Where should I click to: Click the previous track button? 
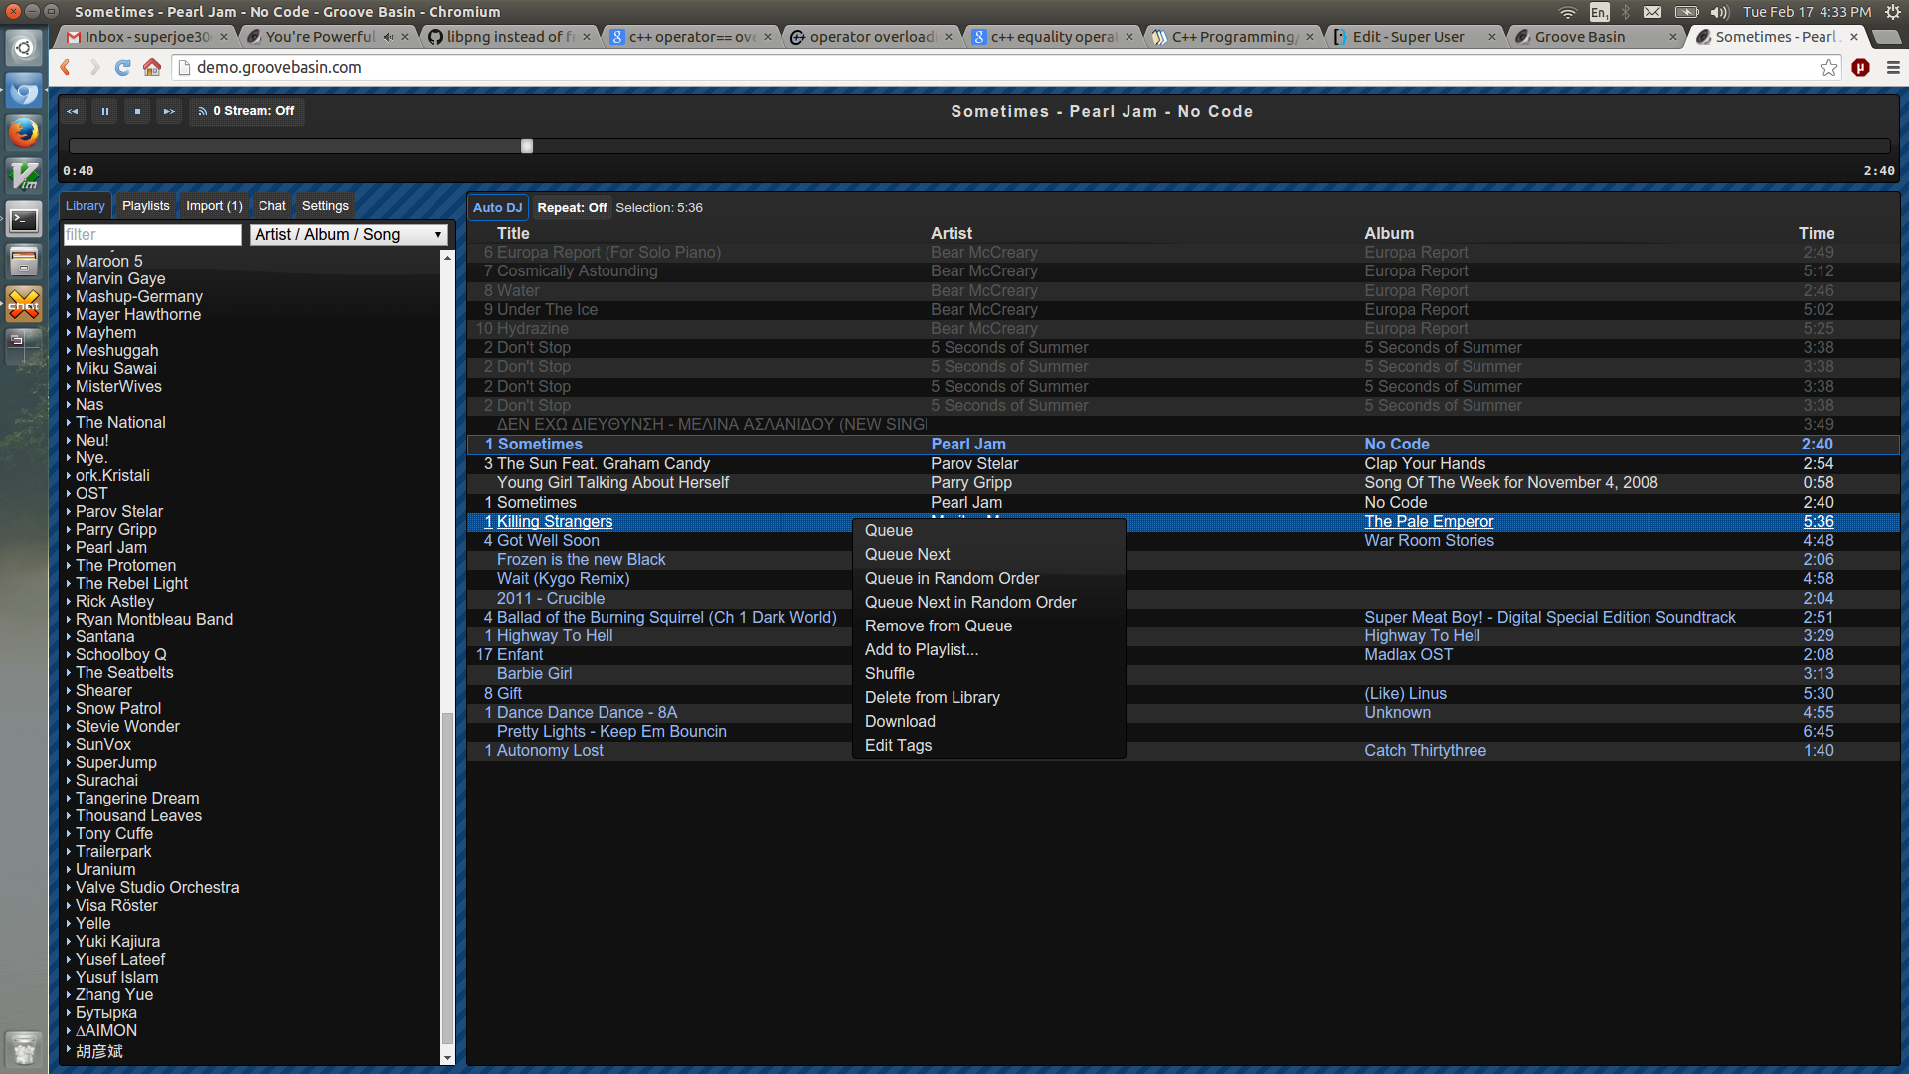(x=73, y=111)
